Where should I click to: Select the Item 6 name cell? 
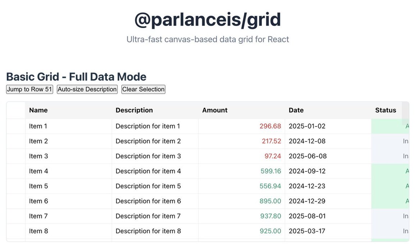click(x=68, y=201)
